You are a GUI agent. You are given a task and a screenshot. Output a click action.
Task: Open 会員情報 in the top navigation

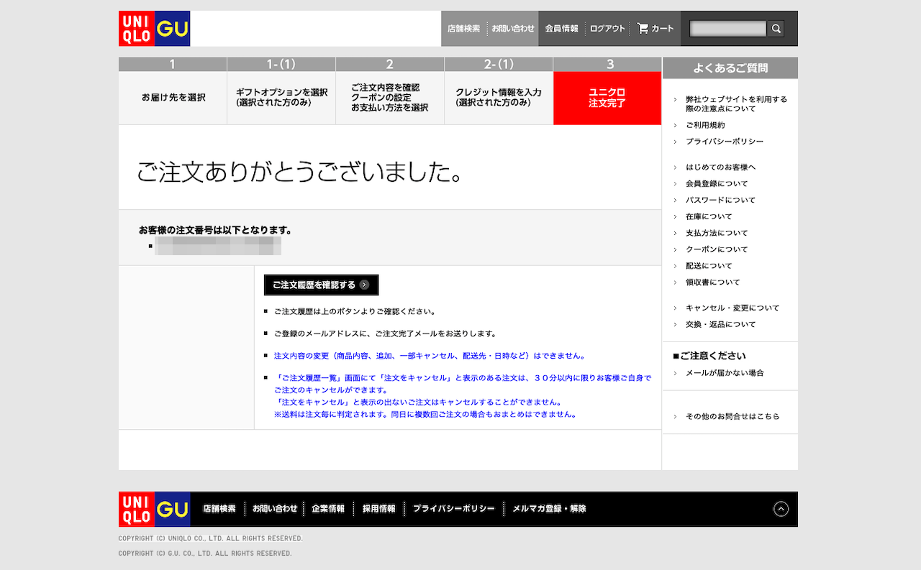561,29
